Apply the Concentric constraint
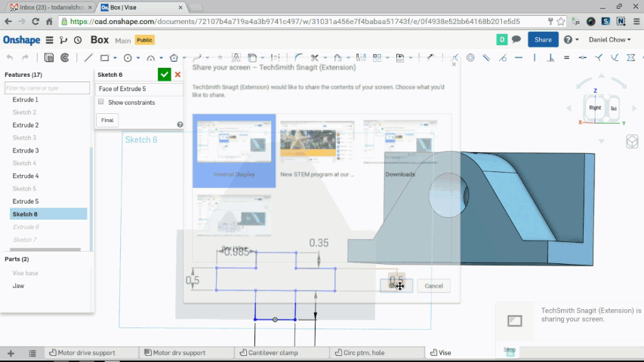 (x=470, y=58)
